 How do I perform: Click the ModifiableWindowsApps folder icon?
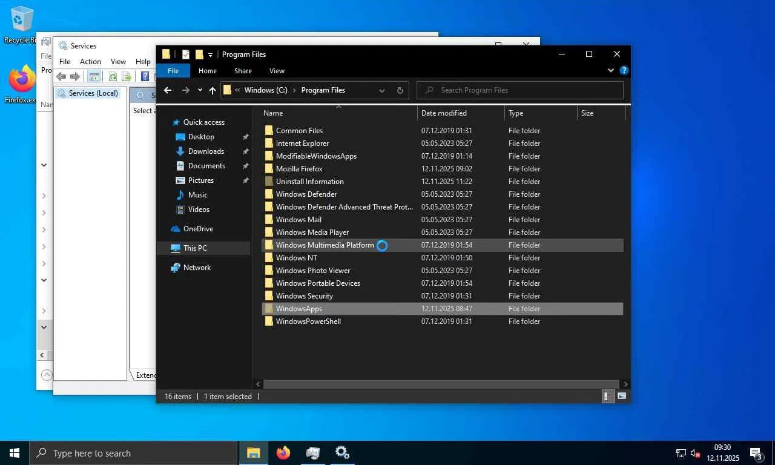click(269, 156)
